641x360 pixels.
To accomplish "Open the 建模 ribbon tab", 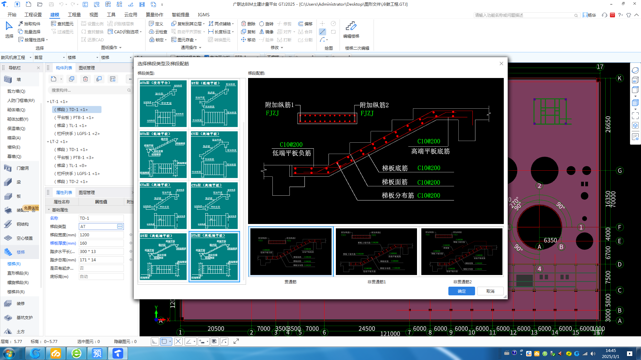I will (x=55, y=15).
